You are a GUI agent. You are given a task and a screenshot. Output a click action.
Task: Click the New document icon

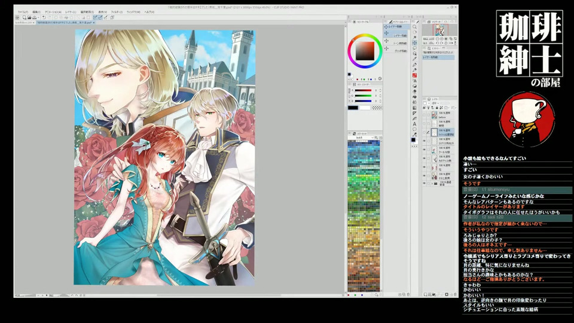24,17
